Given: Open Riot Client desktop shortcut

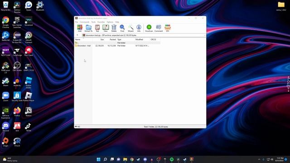Looking at the screenshot, I should click(x=29, y=51).
